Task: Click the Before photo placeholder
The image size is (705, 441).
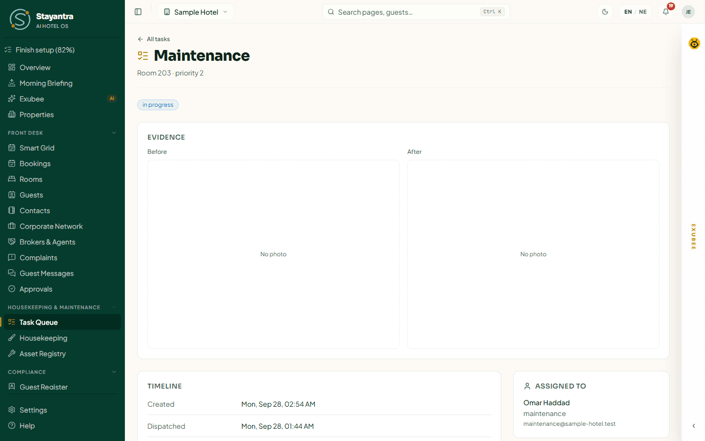Action: click(273, 254)
